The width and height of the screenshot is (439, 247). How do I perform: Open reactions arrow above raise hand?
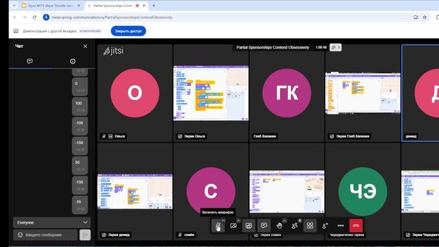(x=285, y=221)
